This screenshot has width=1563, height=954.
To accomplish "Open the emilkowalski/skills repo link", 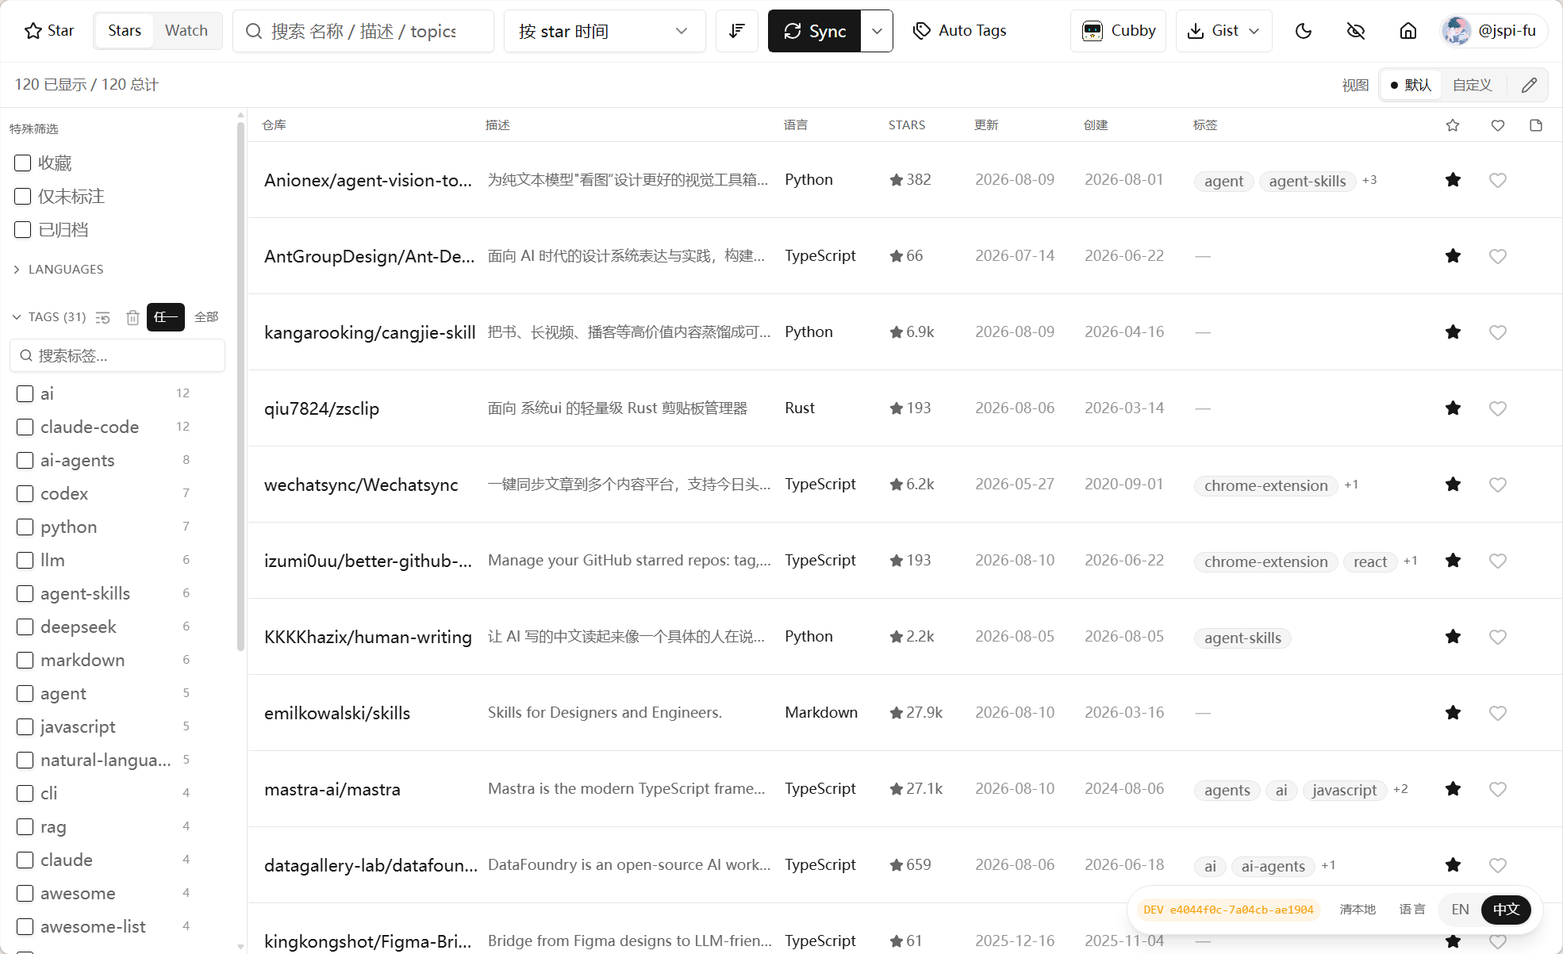I will pos(337,713).
